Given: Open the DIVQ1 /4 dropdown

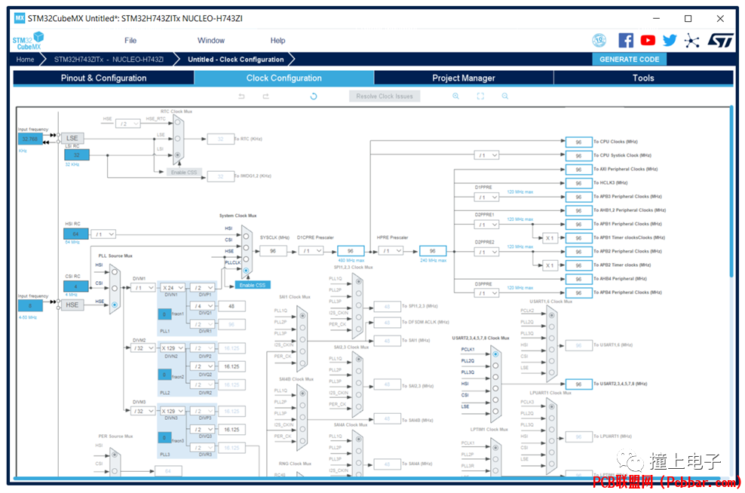Looking at the screenshot, I should pyautogui.click(x=202, y=306).
